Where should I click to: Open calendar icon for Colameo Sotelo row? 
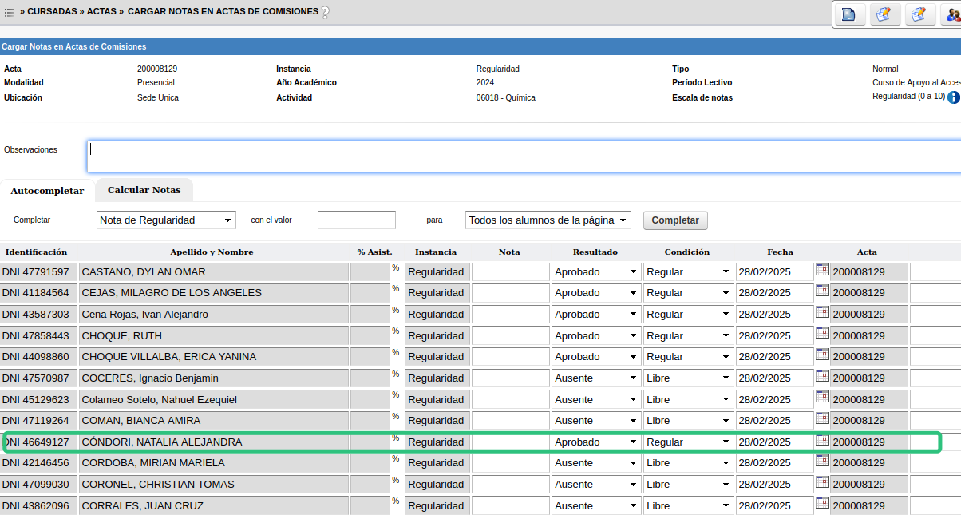821,398
